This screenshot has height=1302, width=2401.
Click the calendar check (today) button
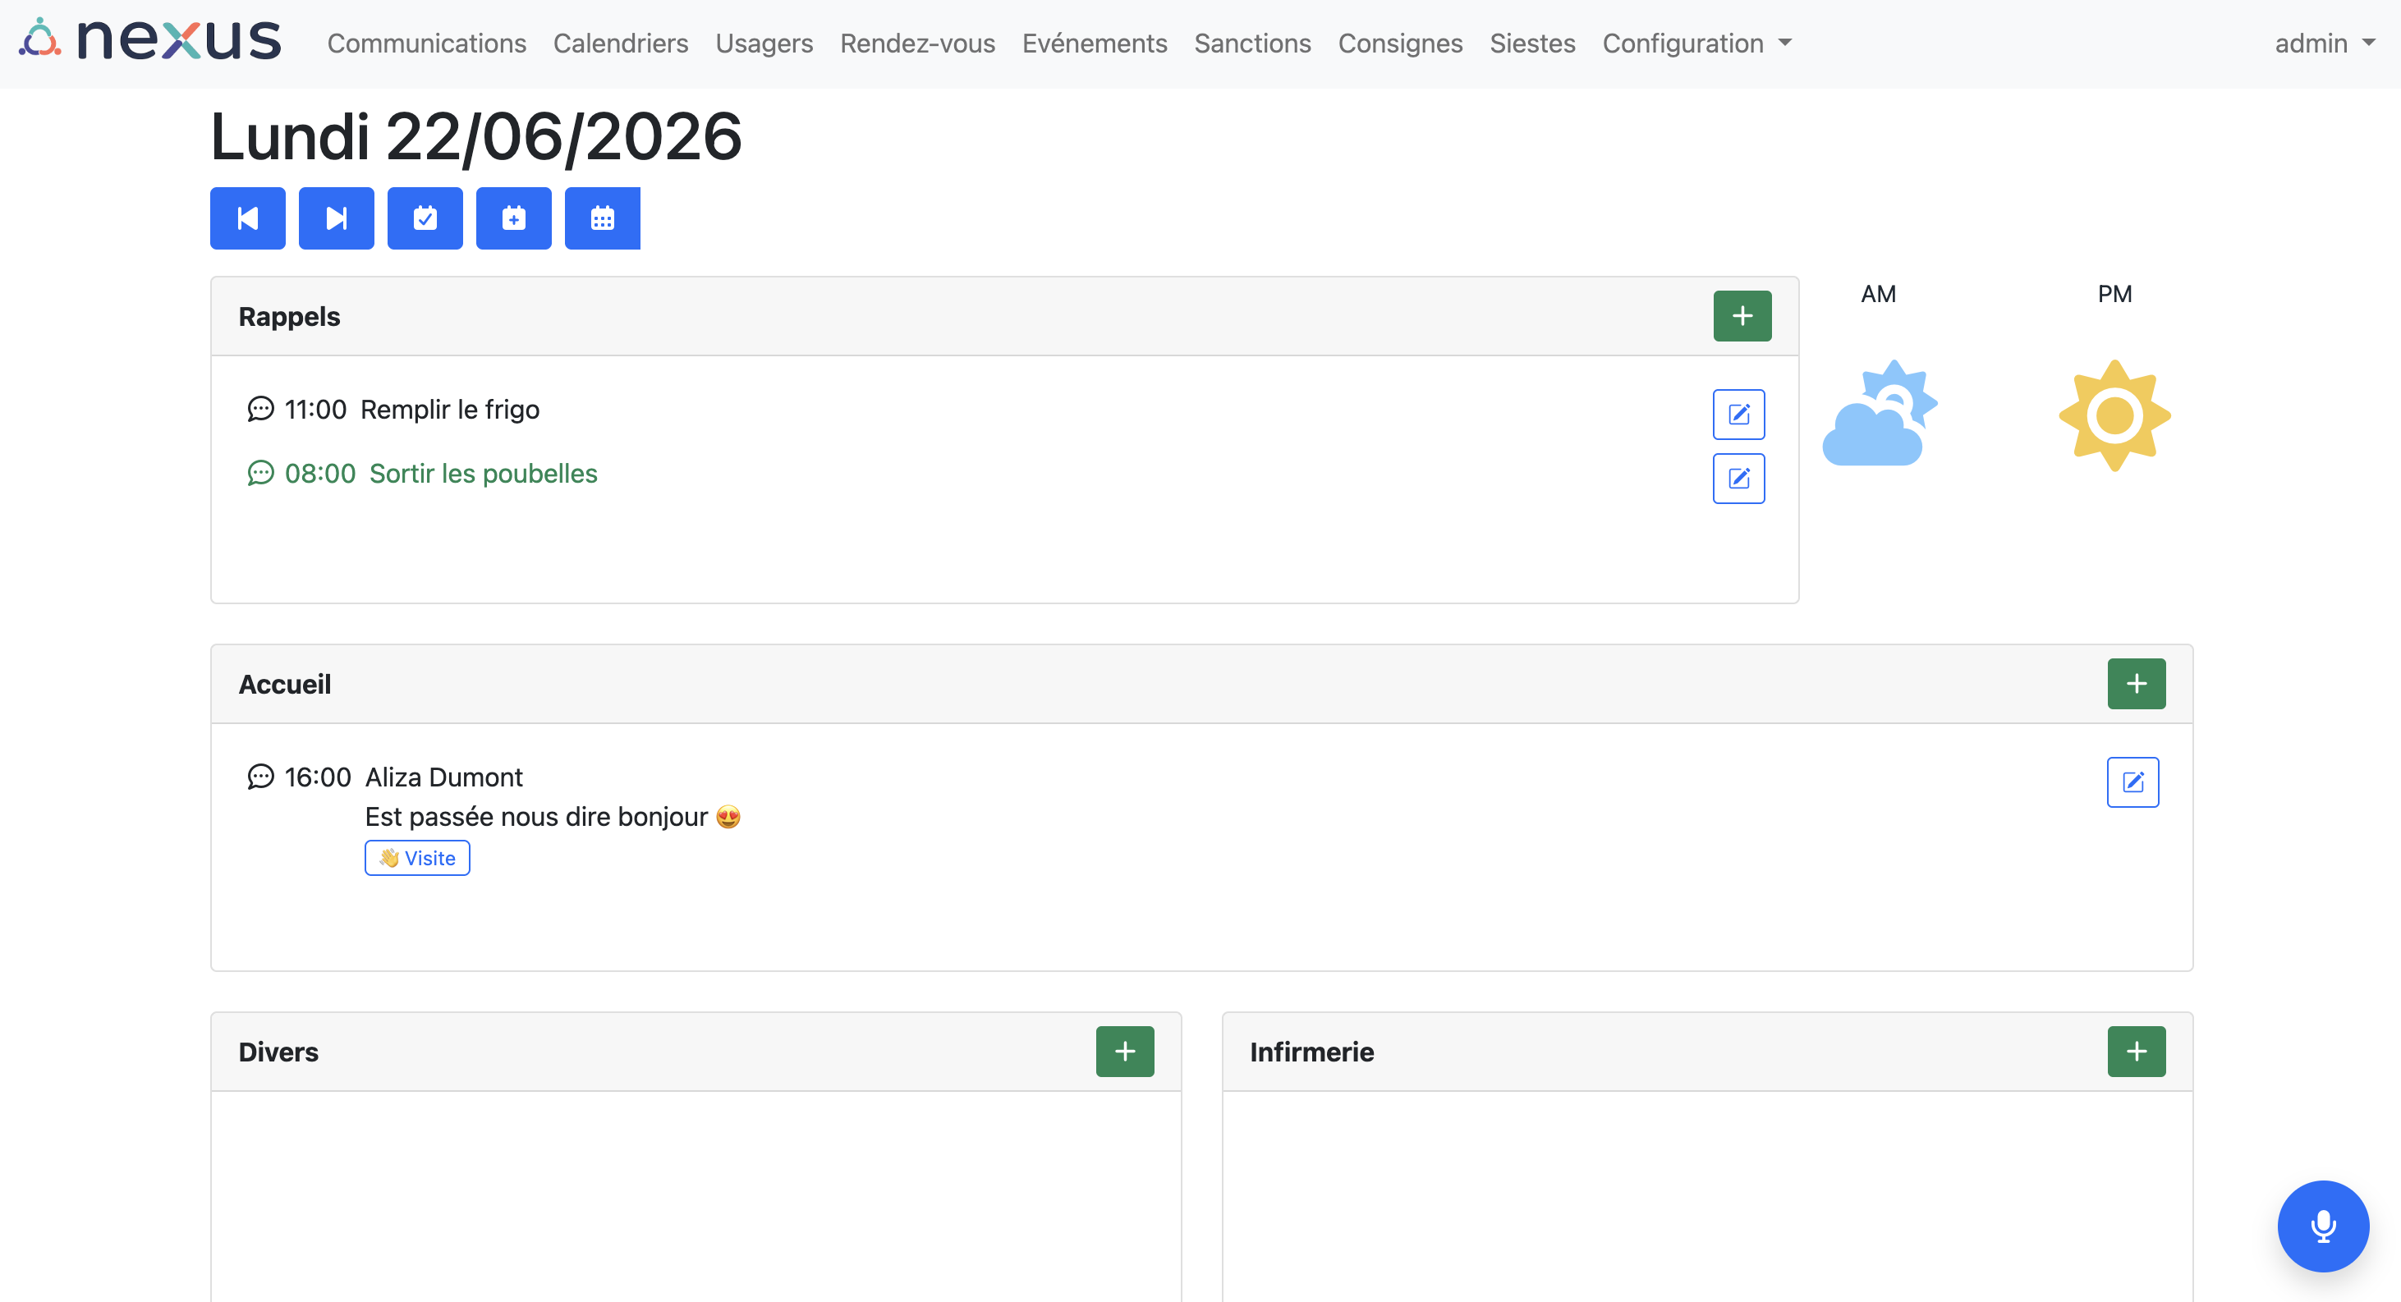pyautogui.click(x=425, y=218)
